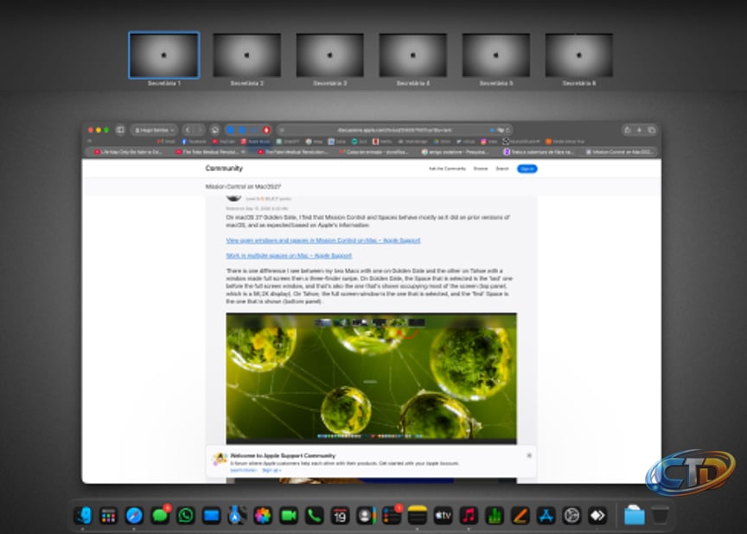747x534 pixels.
Task: Open Safari compass icon in Dock
Action: (134, 516)
